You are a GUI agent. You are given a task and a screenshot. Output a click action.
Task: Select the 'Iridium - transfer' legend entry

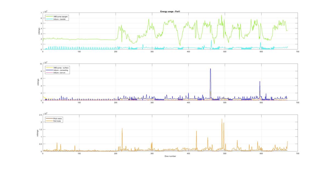[56, 19]
